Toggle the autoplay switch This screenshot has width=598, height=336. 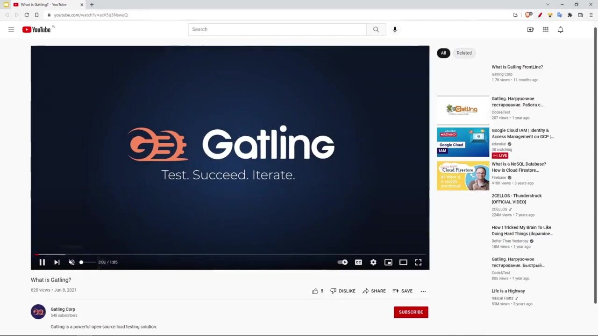tap(343, 262)
